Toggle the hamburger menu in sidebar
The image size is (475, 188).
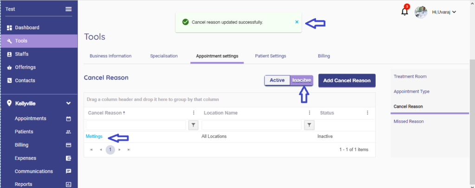pyautogui.click(x=69, y=9)
